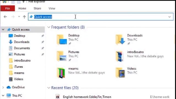The image size is (176, 99).
Task: Click the intro&outro label in Frequent folders
Action: [x=135, y=52]
